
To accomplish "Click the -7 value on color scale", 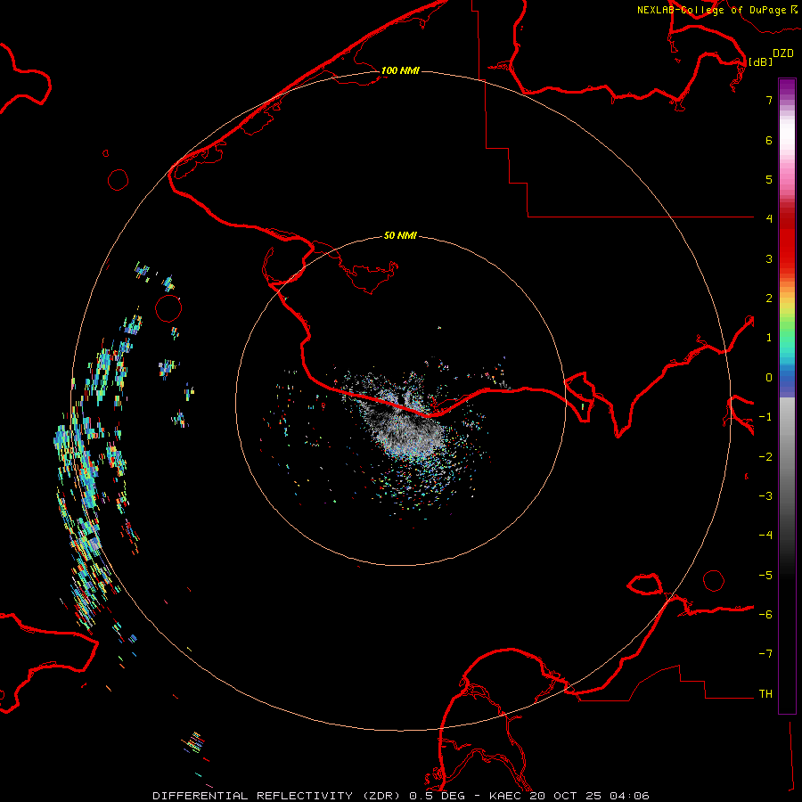I will click(x=765, y=654).
